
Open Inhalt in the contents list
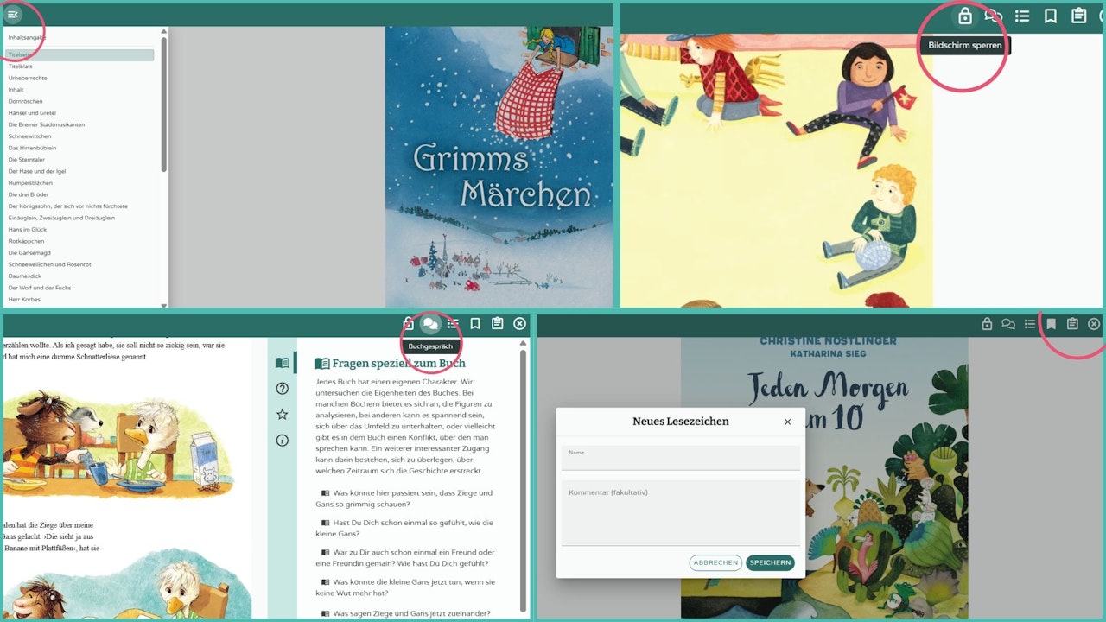pos(16,90)
